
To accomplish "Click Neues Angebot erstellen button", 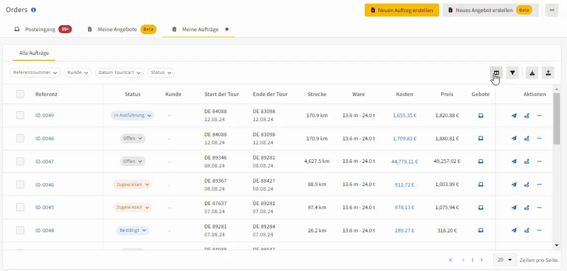I will [x=491, y=10].
